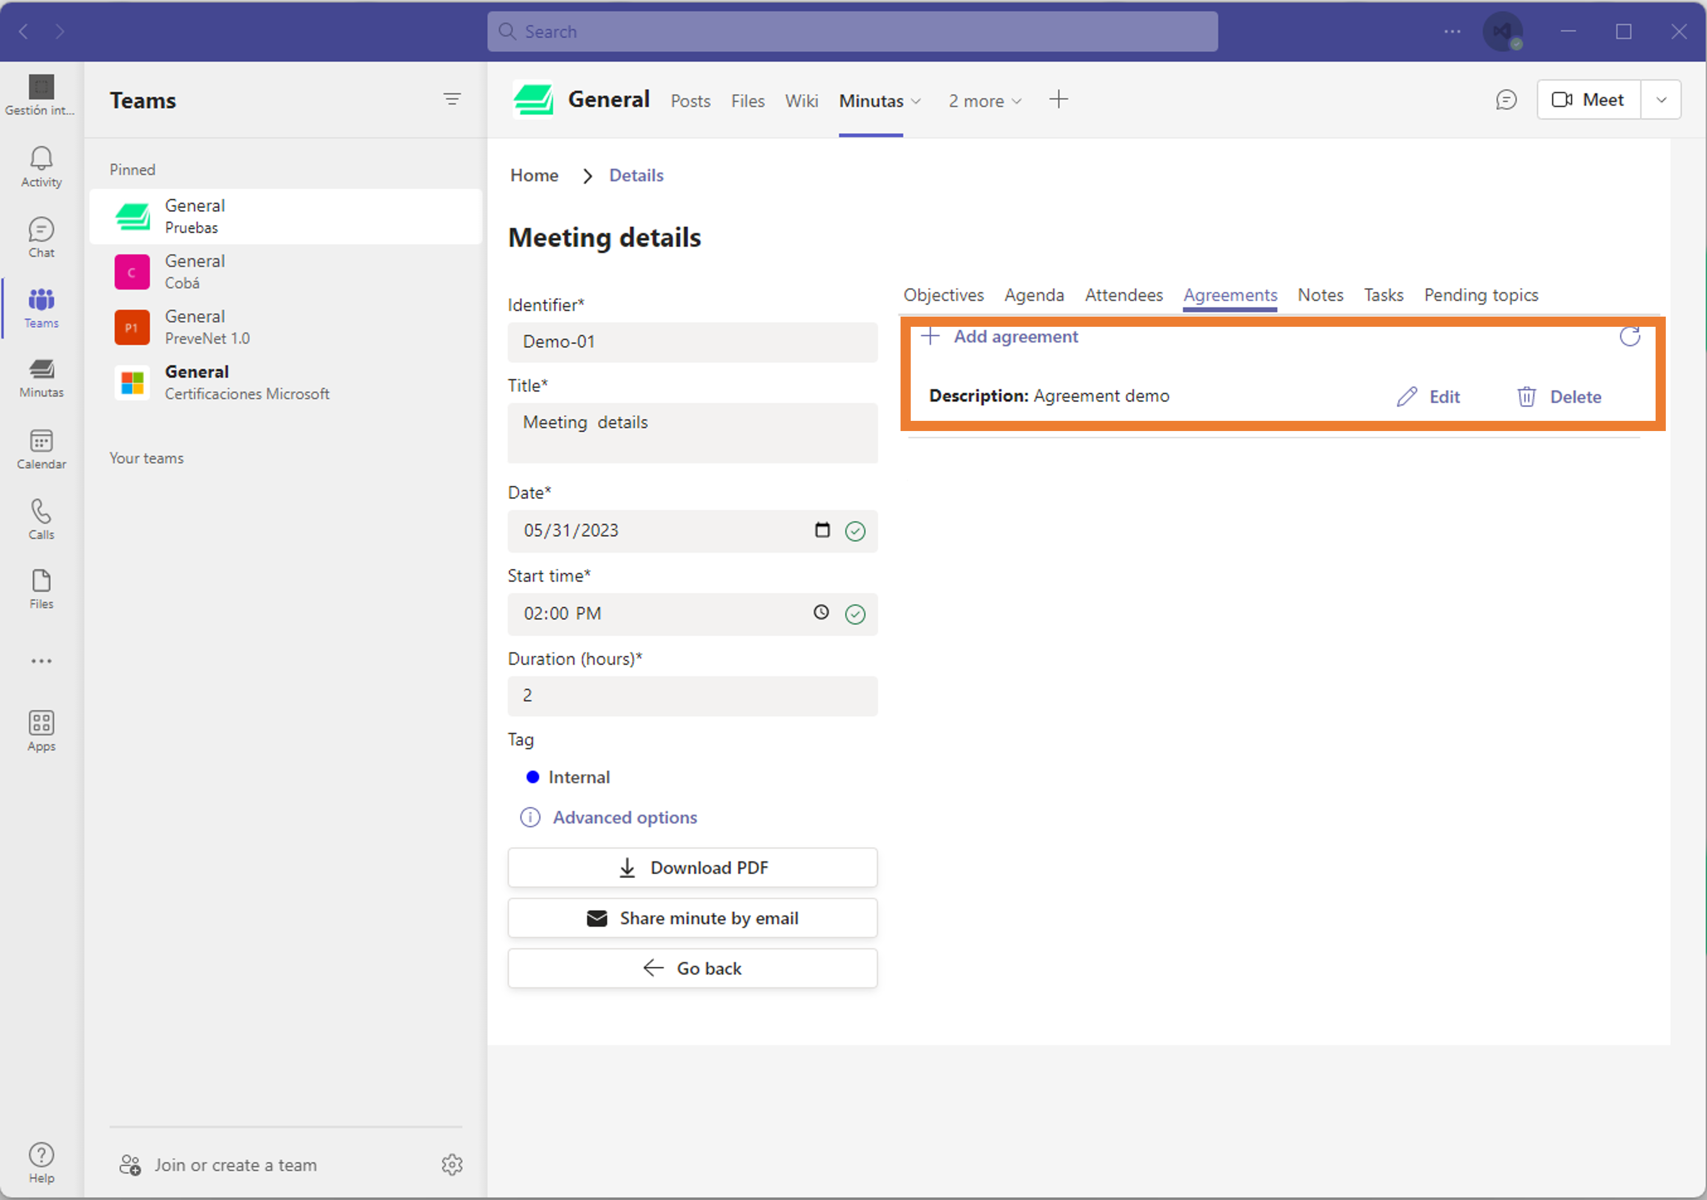1707x1200 pixels.
Task: Click the filter teams icon
Action: coord(451,99)
